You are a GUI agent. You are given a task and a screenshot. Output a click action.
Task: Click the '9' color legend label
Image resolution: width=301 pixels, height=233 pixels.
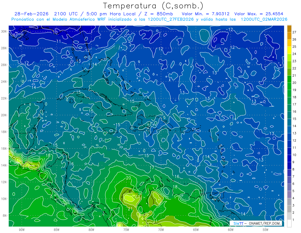tap(293, 162)
